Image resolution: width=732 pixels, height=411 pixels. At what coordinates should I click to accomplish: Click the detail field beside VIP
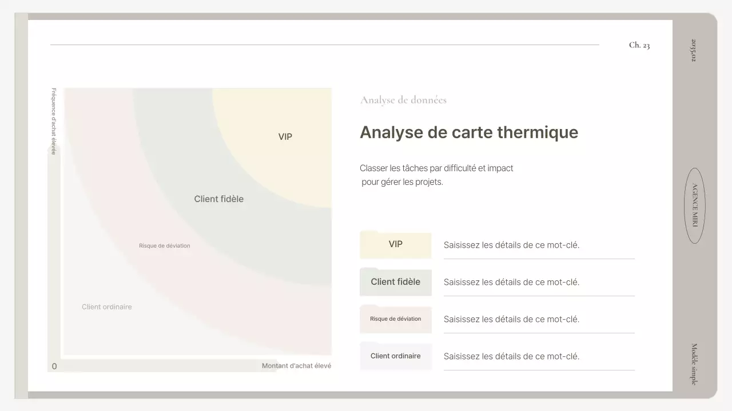coord(512,244)
